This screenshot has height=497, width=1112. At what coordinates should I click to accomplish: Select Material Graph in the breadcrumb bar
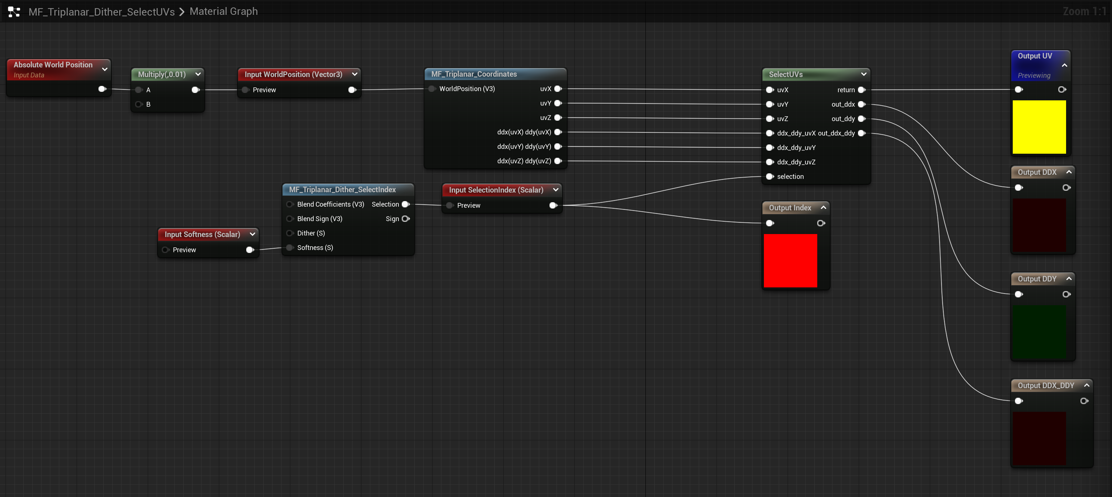[223, 11]
